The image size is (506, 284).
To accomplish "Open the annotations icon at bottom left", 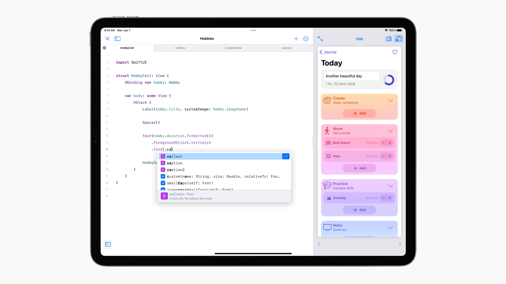I will [108, 244].
